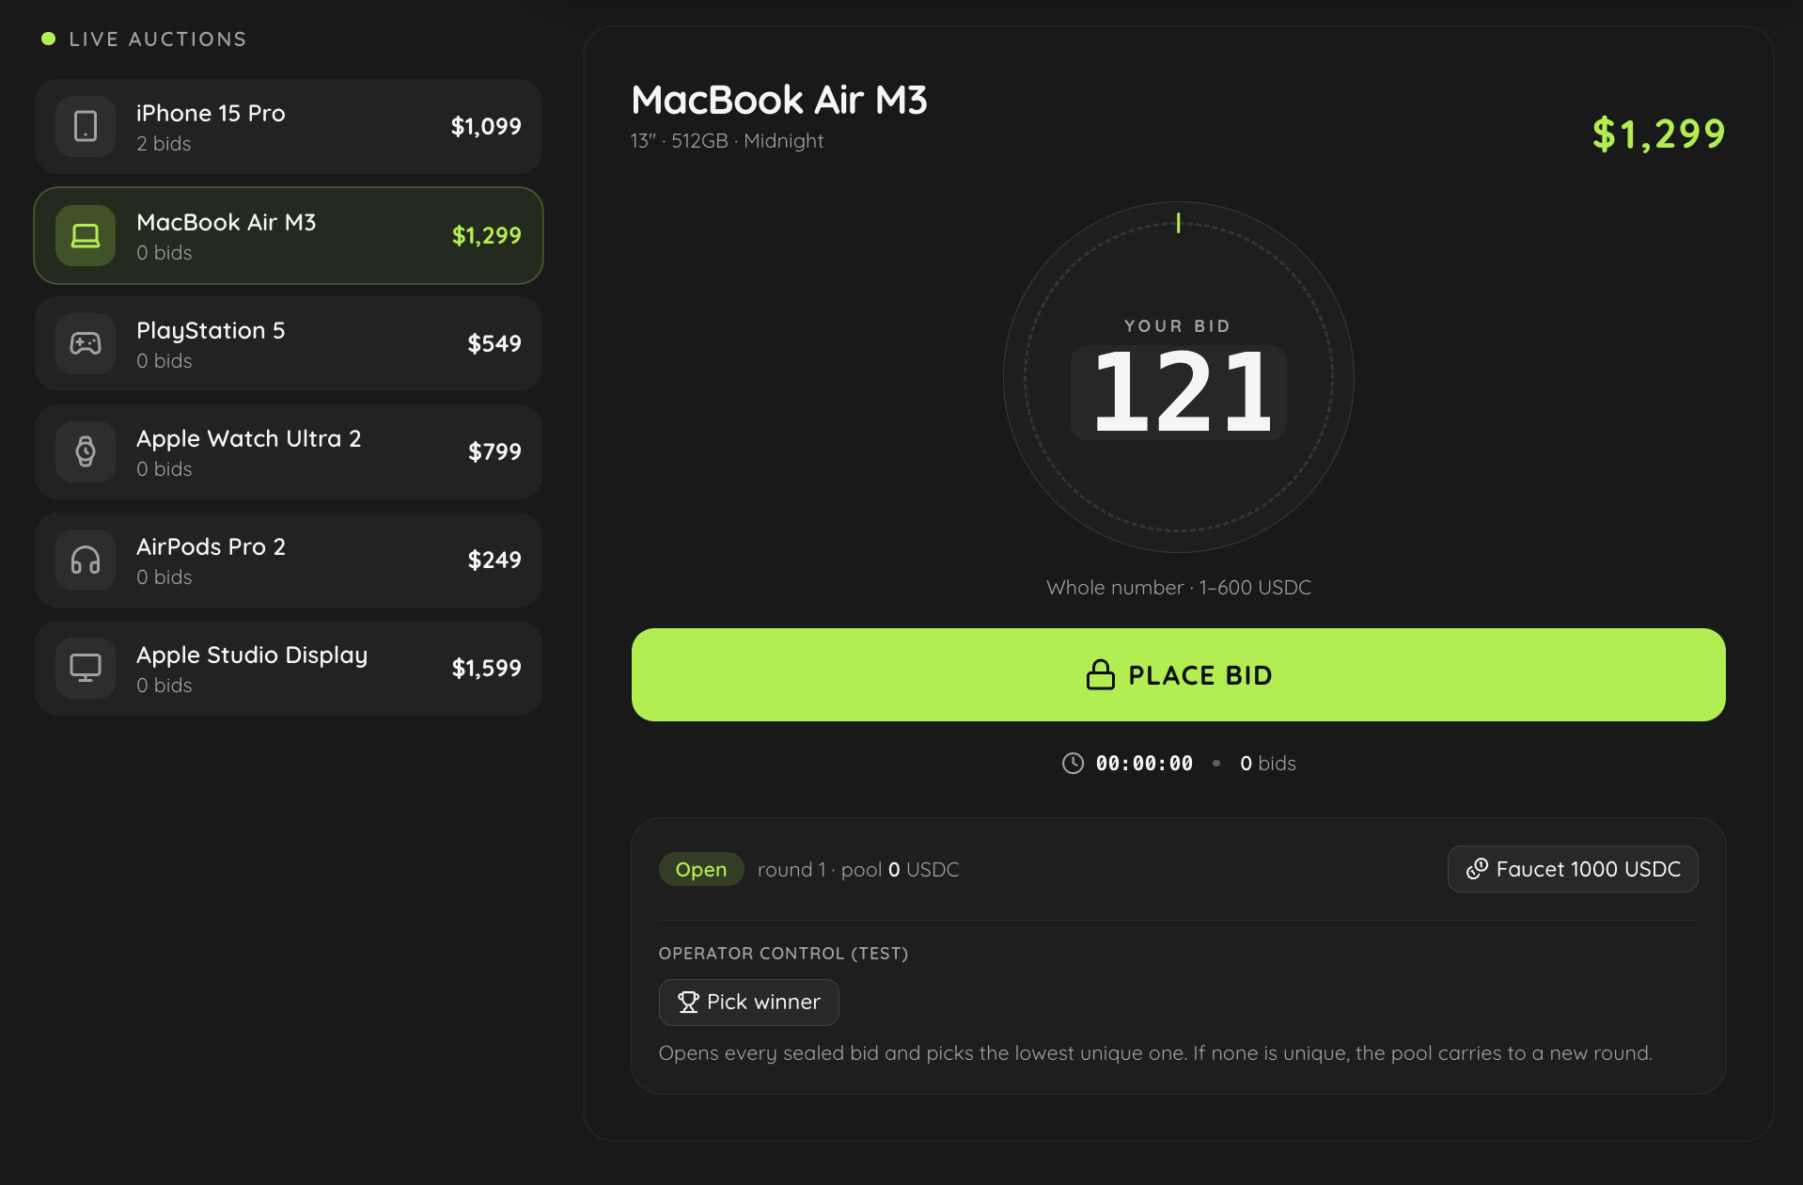Click the PlayStation 5 gamepad icon
Image resolution: width=1803 pixels, height=1185 pixels.
click(86, 343)
